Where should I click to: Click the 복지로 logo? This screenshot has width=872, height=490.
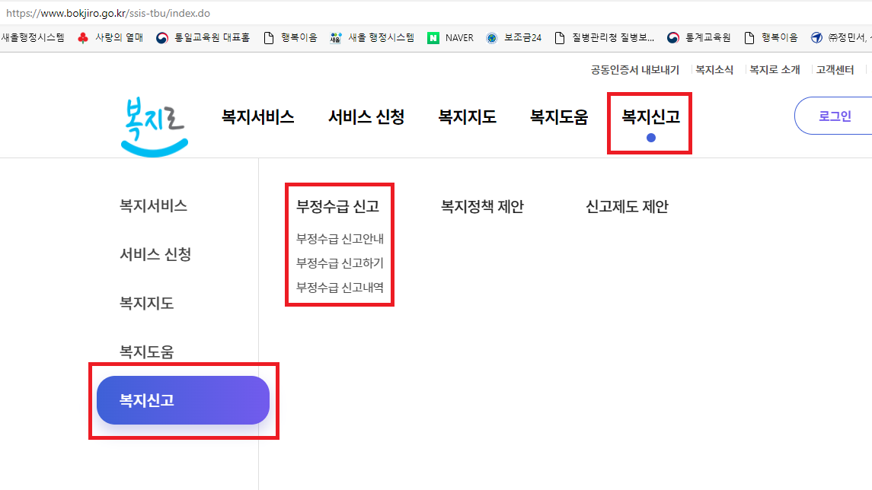coord(153,125)
